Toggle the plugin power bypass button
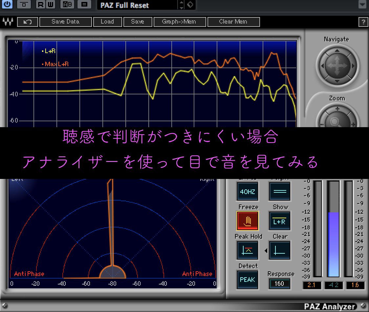 (7, 4)
